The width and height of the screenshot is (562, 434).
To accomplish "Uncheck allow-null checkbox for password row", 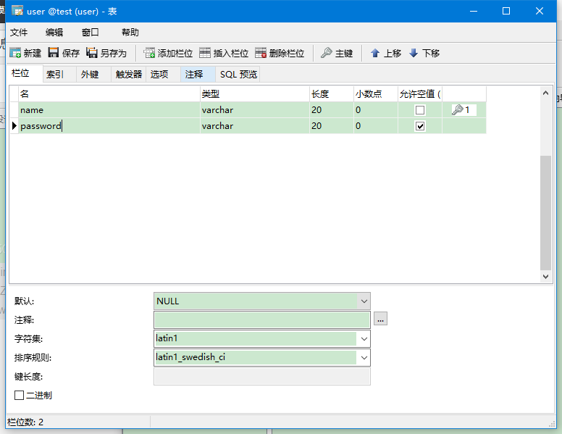I will 420,126.
